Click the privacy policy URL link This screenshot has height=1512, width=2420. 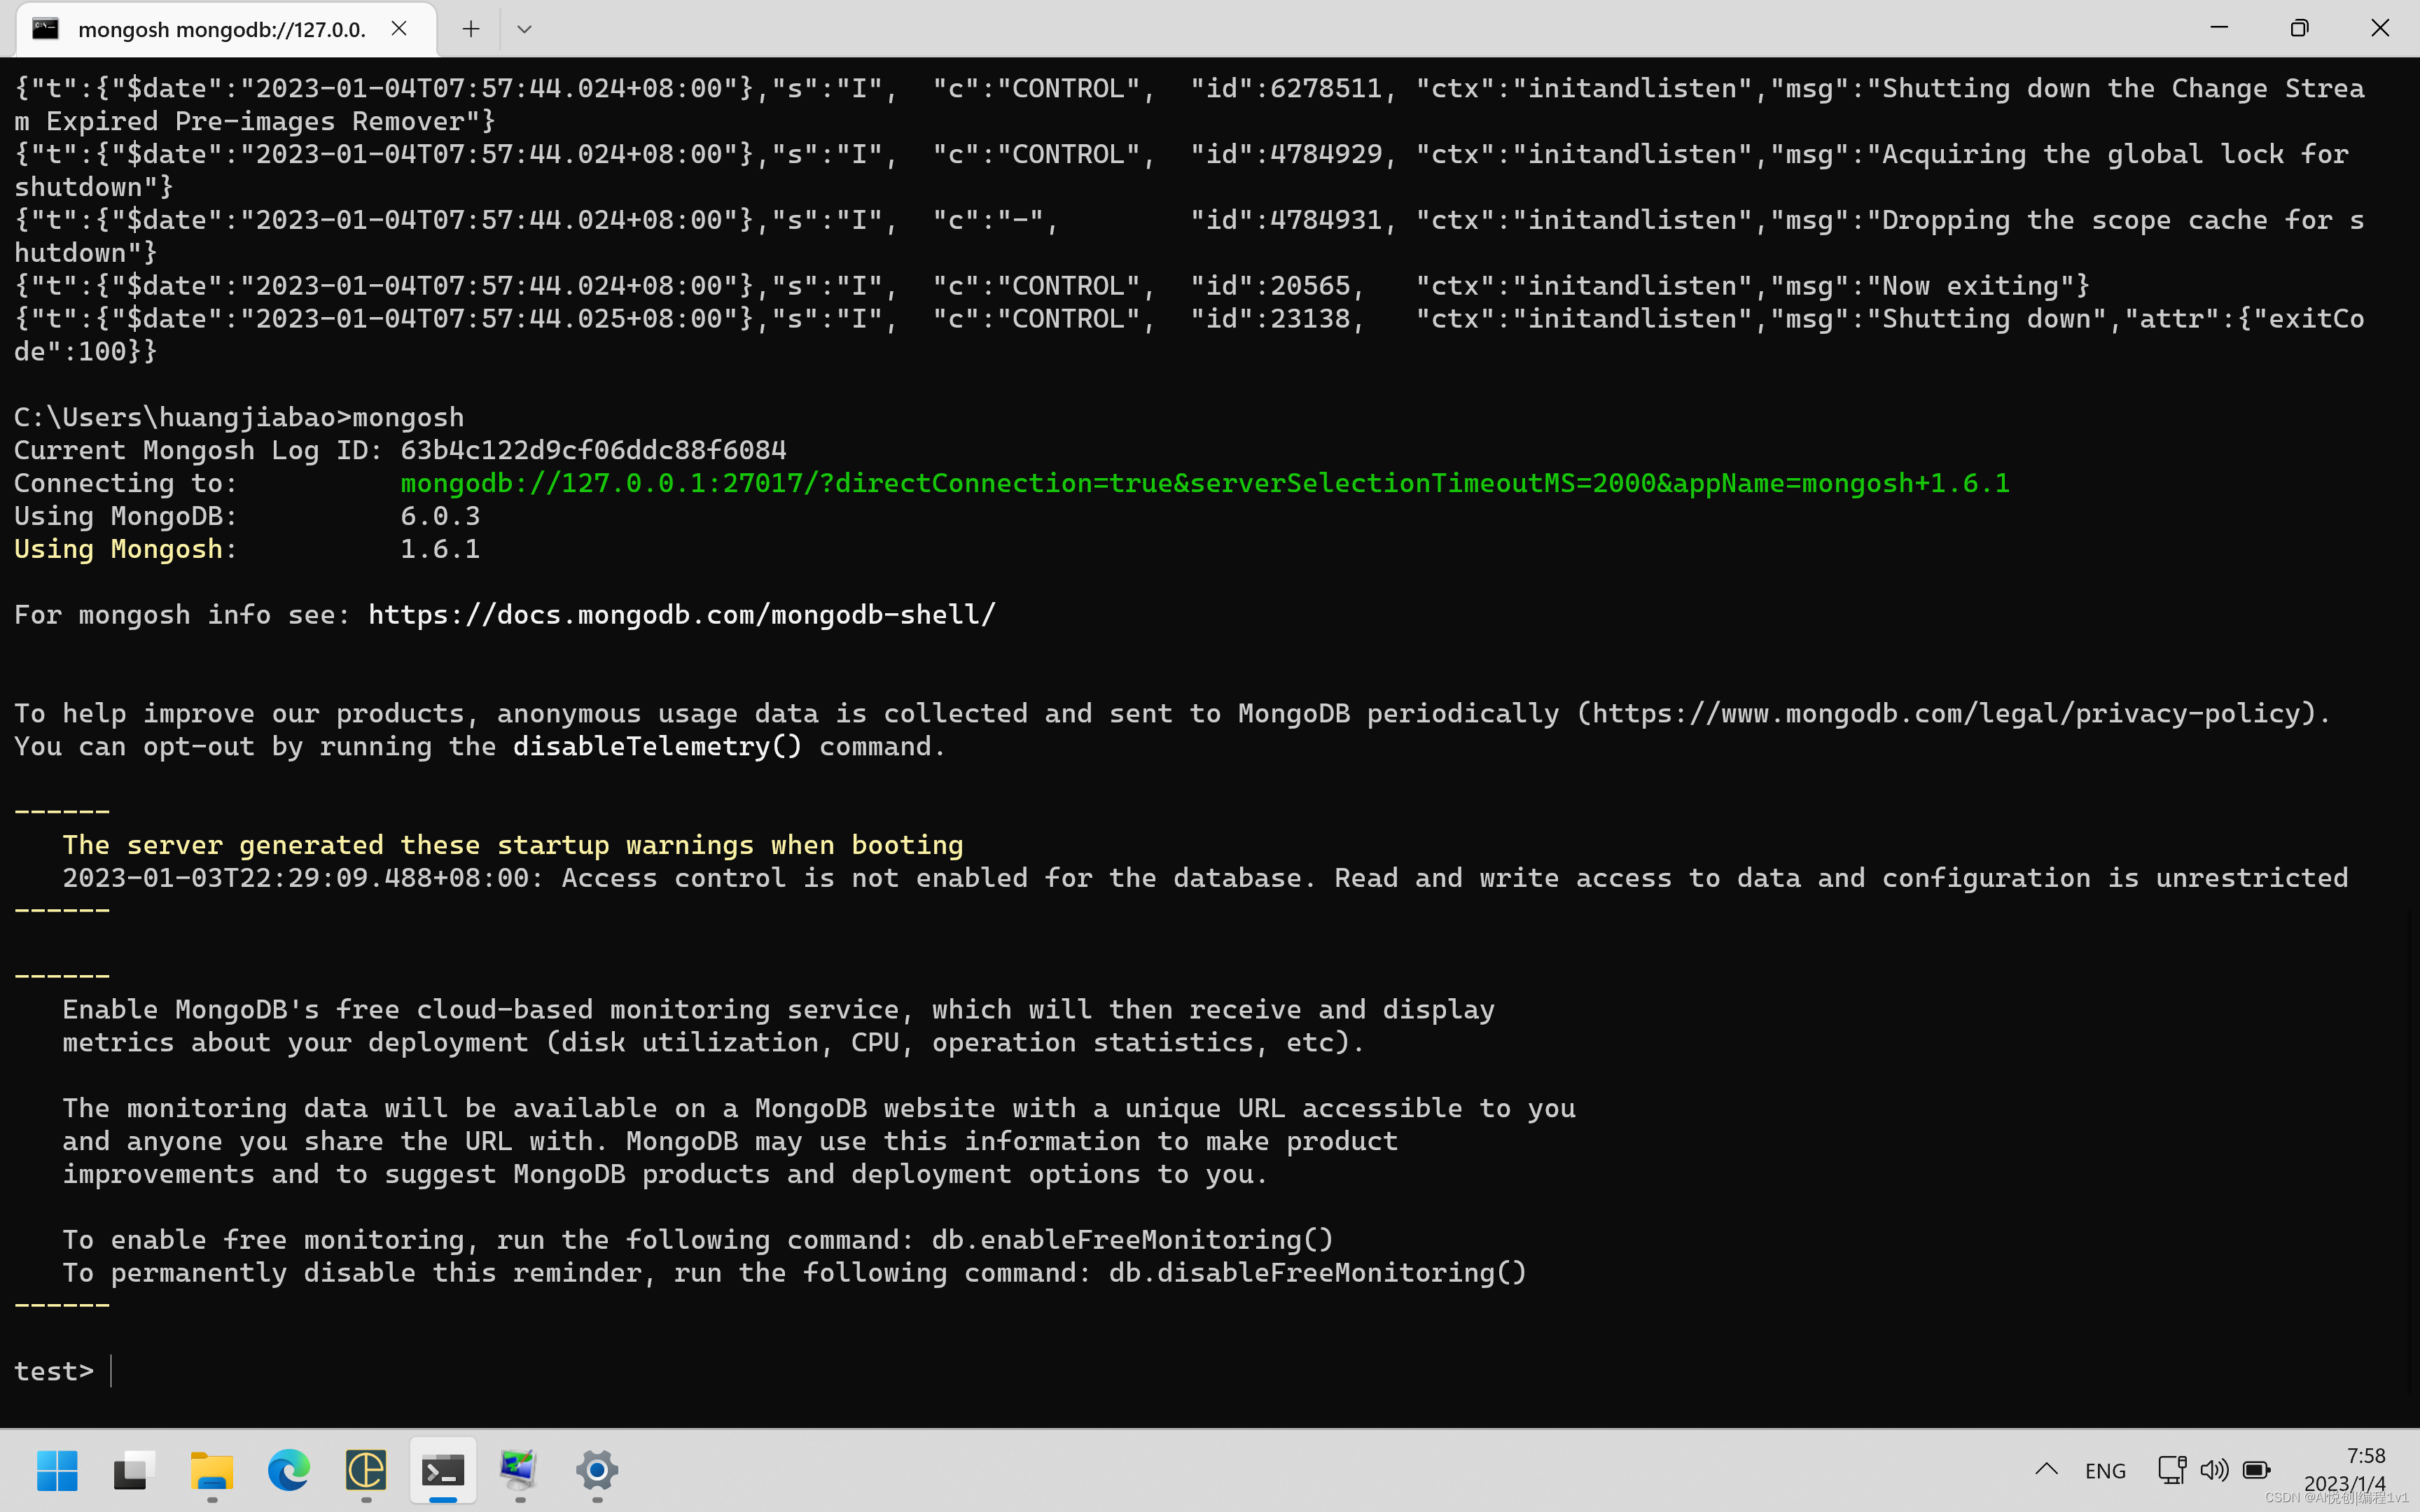point(1952,714)
